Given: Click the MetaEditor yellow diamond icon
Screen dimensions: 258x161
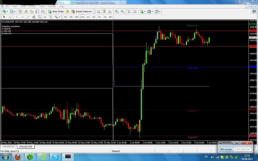Looking at the screenshot, I should click(67, 12).
